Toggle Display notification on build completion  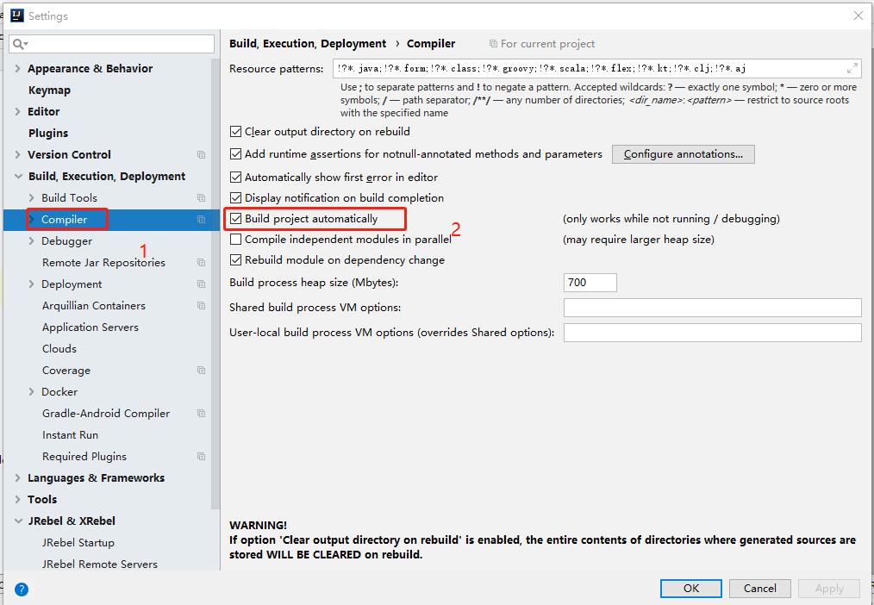coord(236,198)
